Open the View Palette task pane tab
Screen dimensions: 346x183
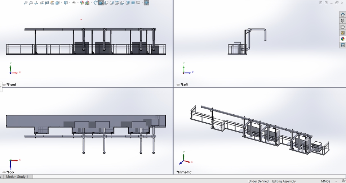(x=342, y=33)
